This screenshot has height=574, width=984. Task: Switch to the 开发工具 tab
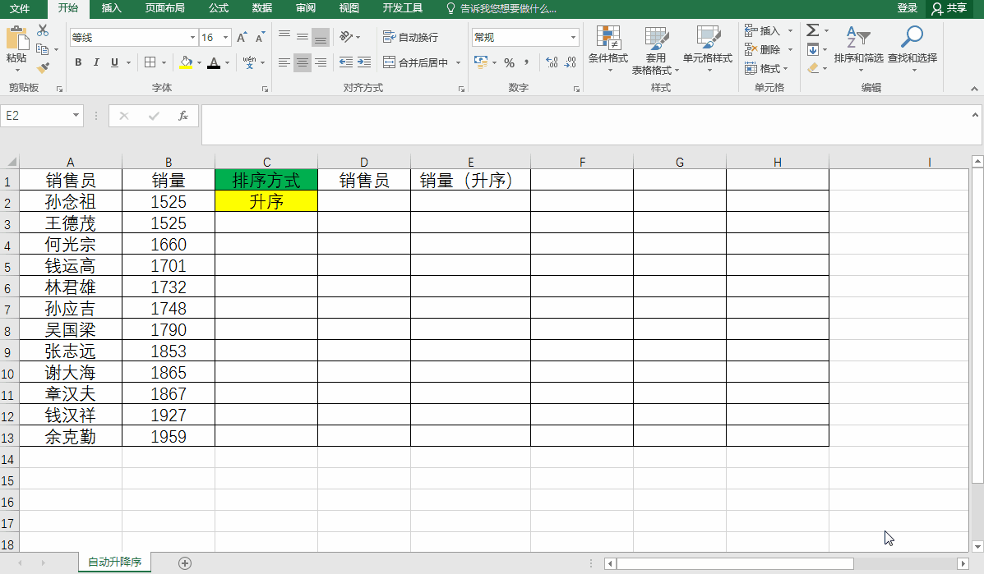pyautogui.click(x=402, y=8)
